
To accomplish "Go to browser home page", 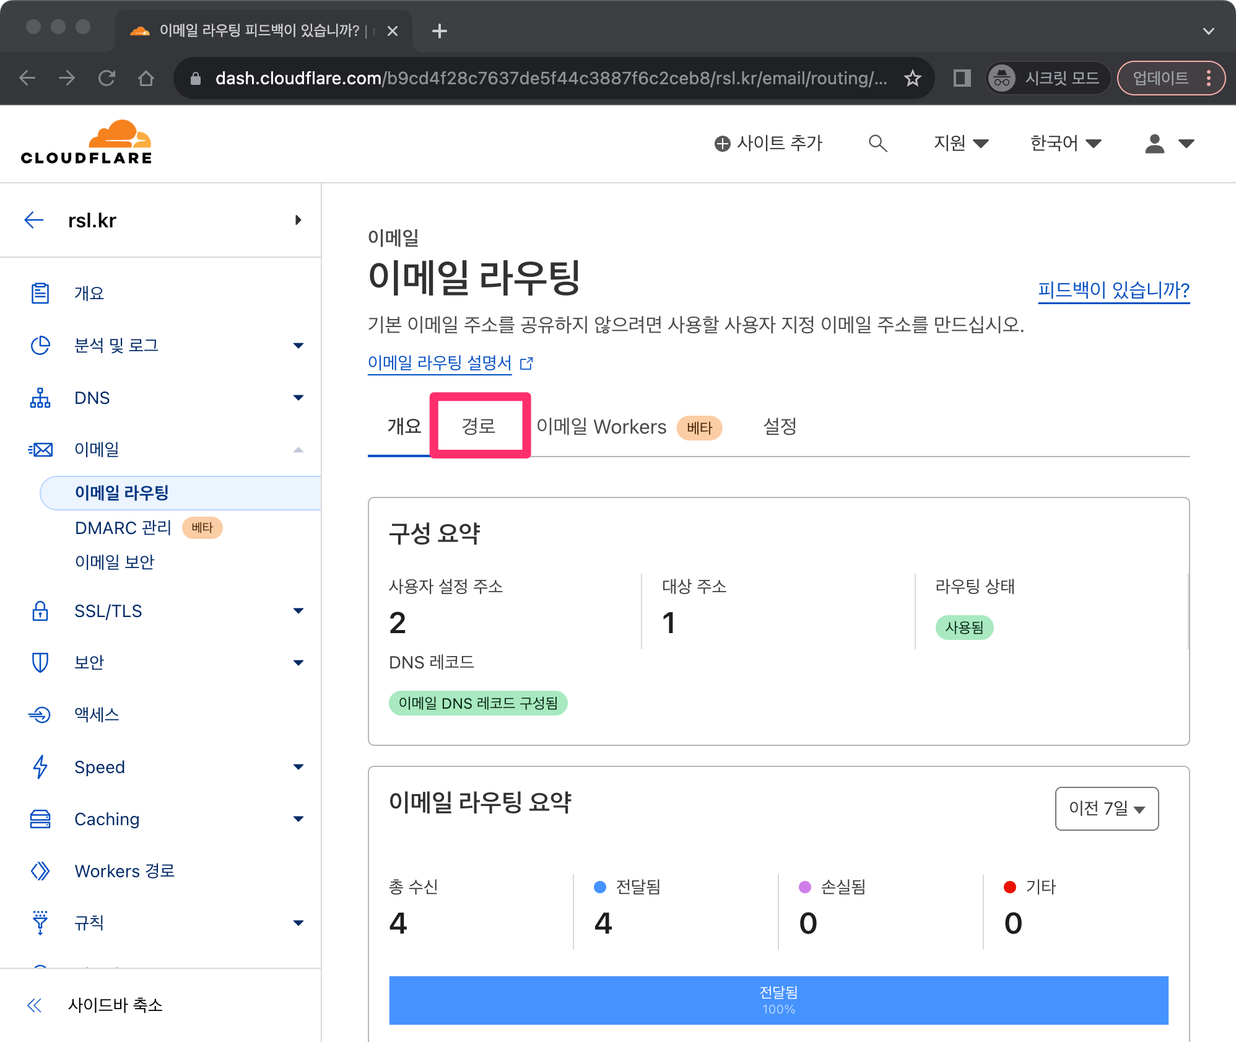I will 146,78.
